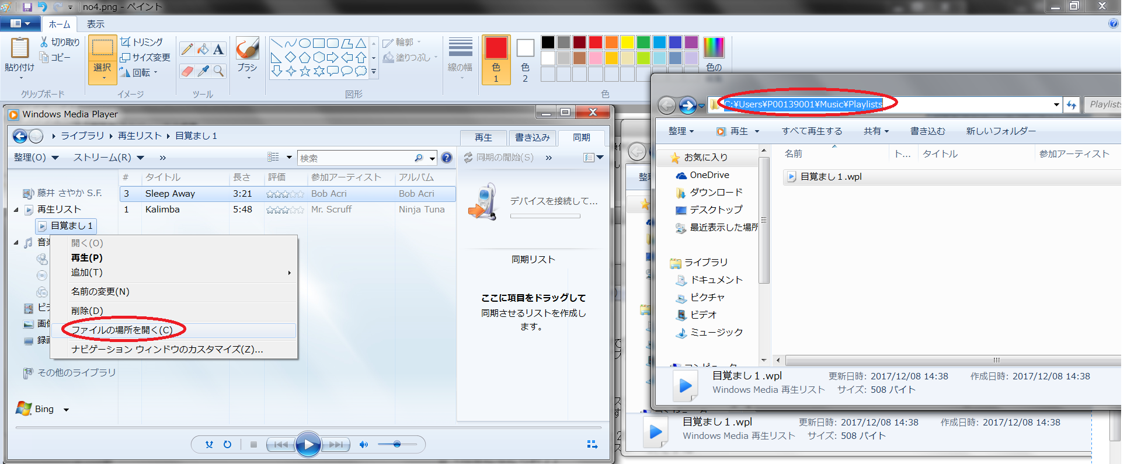Select ミュージック in Explorer navigation pane
The image size is (1127, 464).
coord(709,333)
